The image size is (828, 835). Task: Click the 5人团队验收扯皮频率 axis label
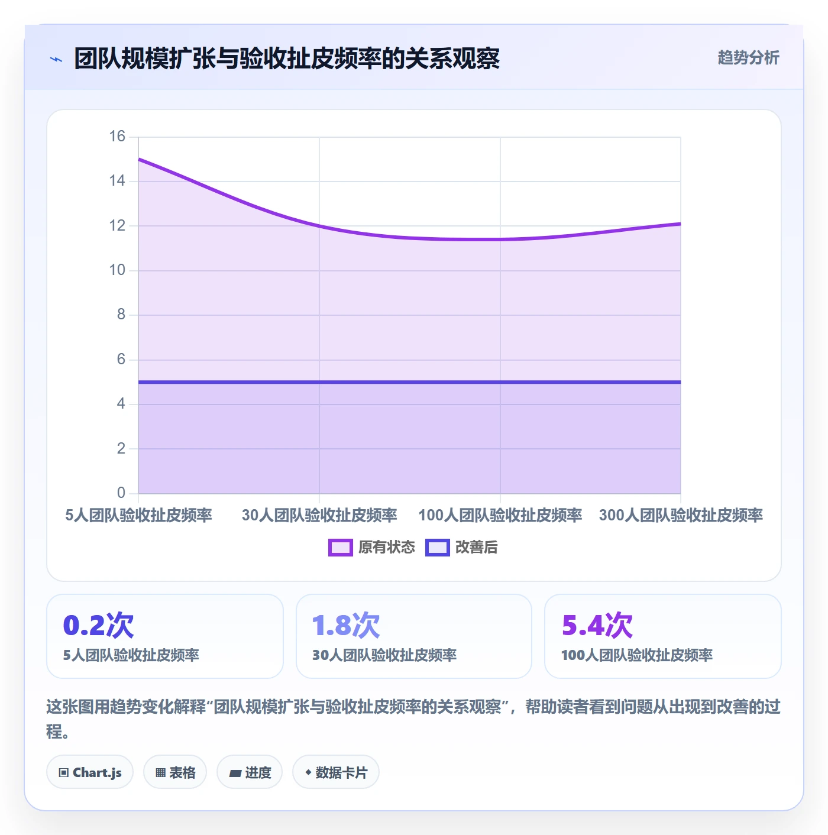point(138,515)
